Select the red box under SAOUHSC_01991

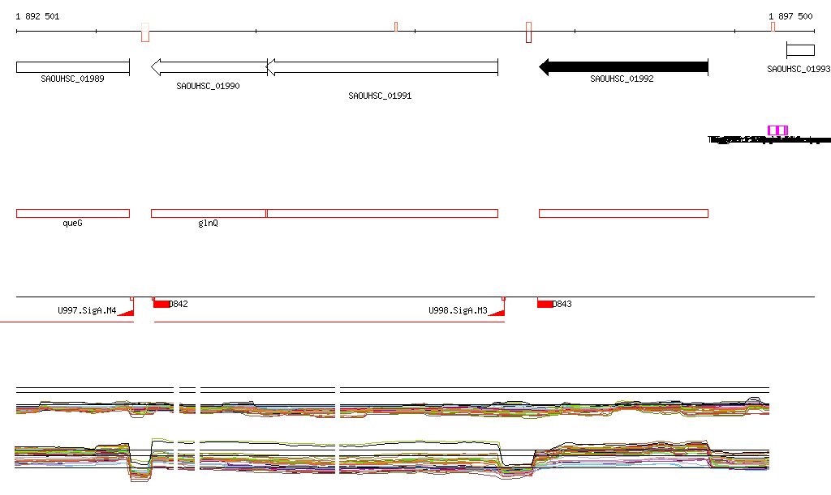point(383,214)
